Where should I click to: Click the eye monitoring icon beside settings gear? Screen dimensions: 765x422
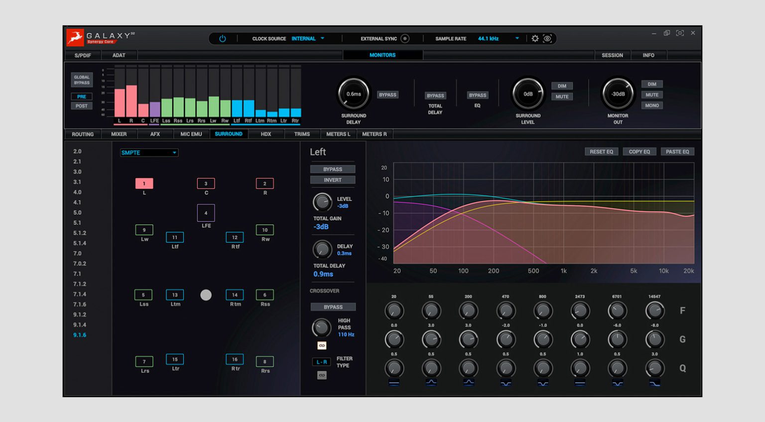tap(548, 38)
